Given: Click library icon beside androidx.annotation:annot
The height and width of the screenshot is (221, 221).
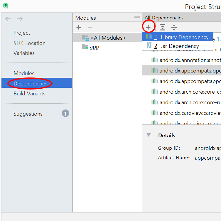Looking at the screenshot, I should (x=155, y=60).
